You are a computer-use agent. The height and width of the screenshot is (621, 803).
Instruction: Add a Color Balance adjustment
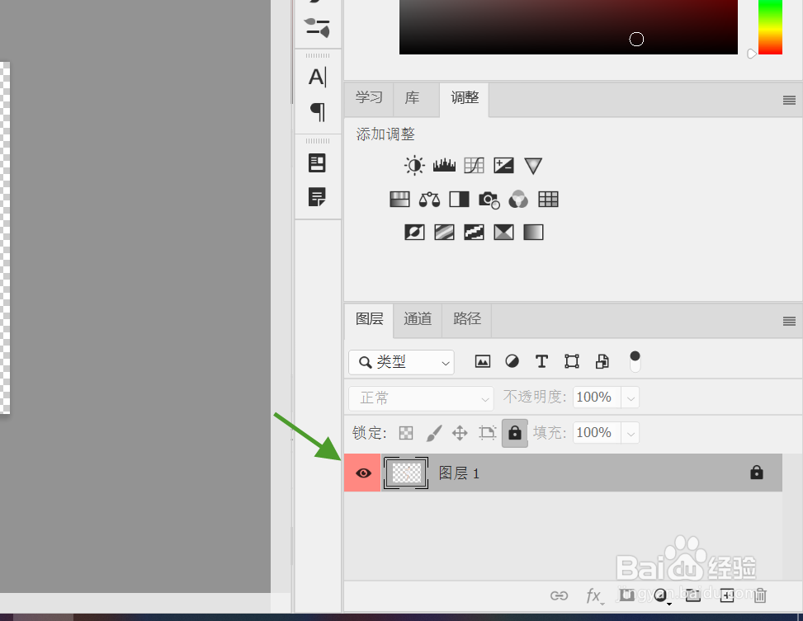(x=429, y=199)
